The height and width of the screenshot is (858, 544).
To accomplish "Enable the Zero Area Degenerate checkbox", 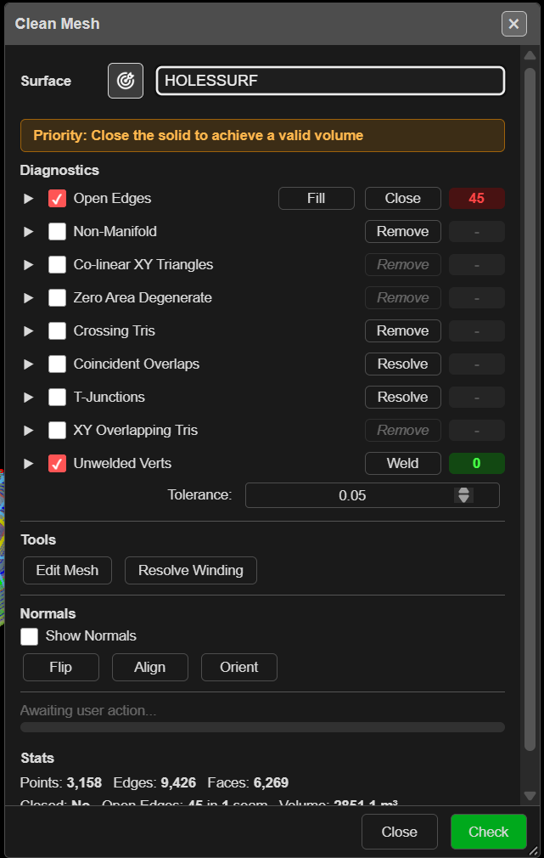I will [58, 297].
